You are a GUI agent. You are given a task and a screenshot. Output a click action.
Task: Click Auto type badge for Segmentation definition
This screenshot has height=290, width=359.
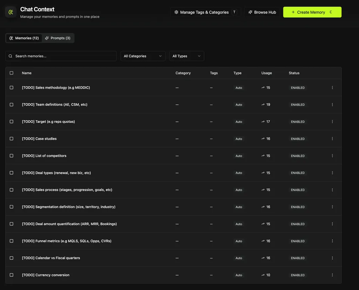pyautogui.click(x=239, y=207)
